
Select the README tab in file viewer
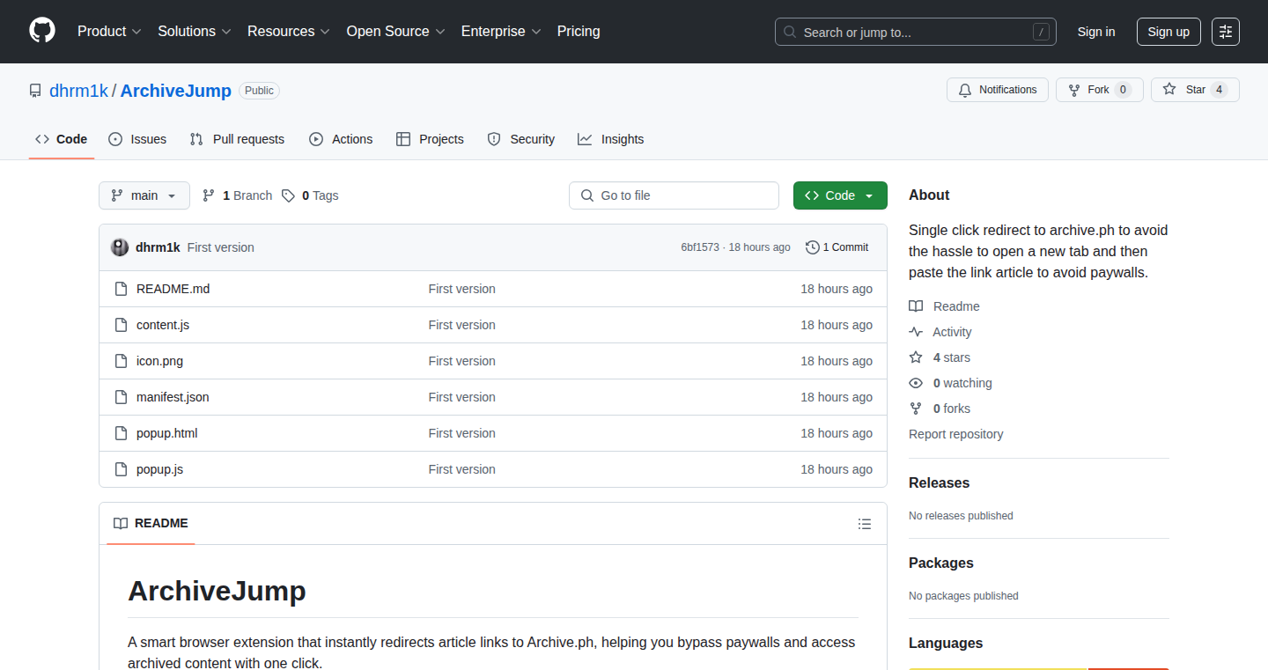pos(151,523)
